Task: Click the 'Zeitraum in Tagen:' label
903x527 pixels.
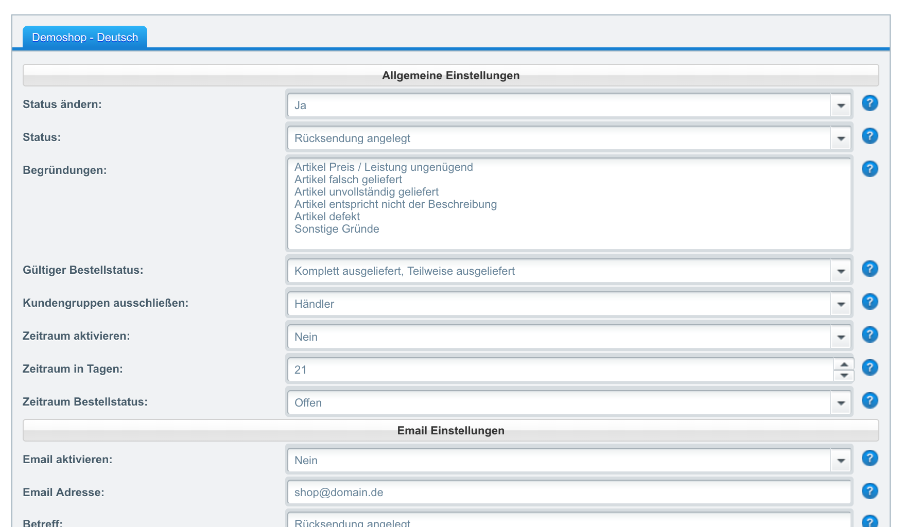Action: tap(73, 369)
